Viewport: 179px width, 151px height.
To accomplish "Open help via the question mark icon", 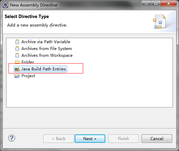I will (12, 138).
